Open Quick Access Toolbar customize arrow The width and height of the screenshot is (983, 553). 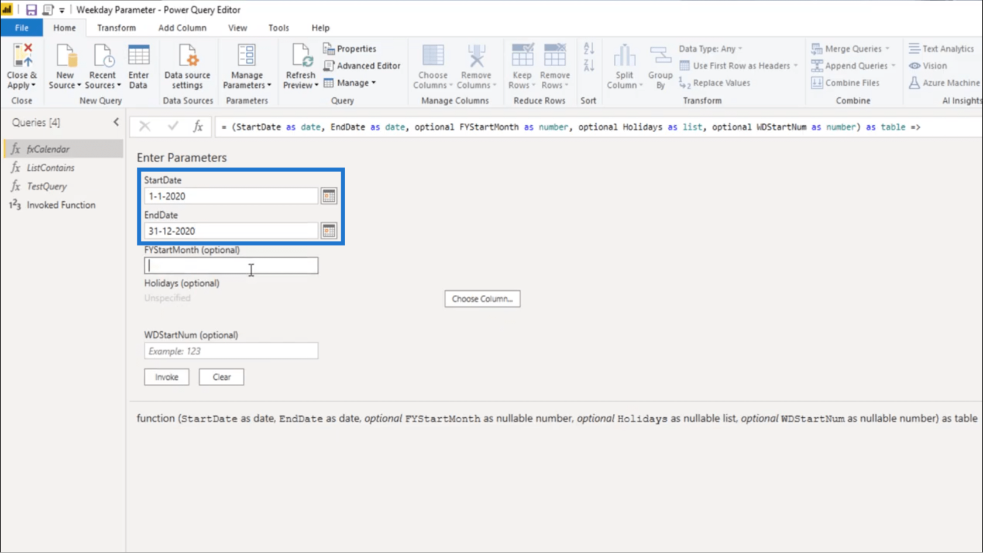tap(61, 10)
